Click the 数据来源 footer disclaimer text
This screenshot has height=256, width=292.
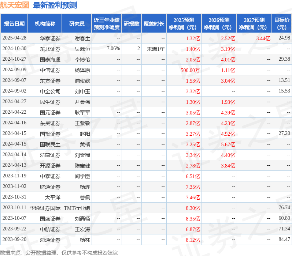pyautogui.click(x=59, y=253)
